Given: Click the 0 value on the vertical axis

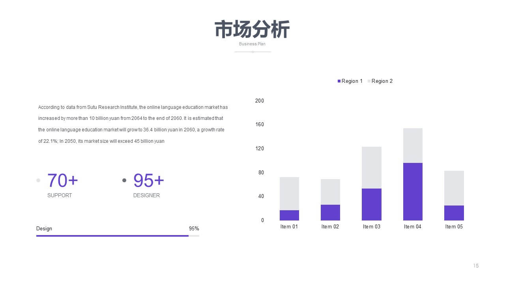Looking at the screenshot, I should 262,220.
